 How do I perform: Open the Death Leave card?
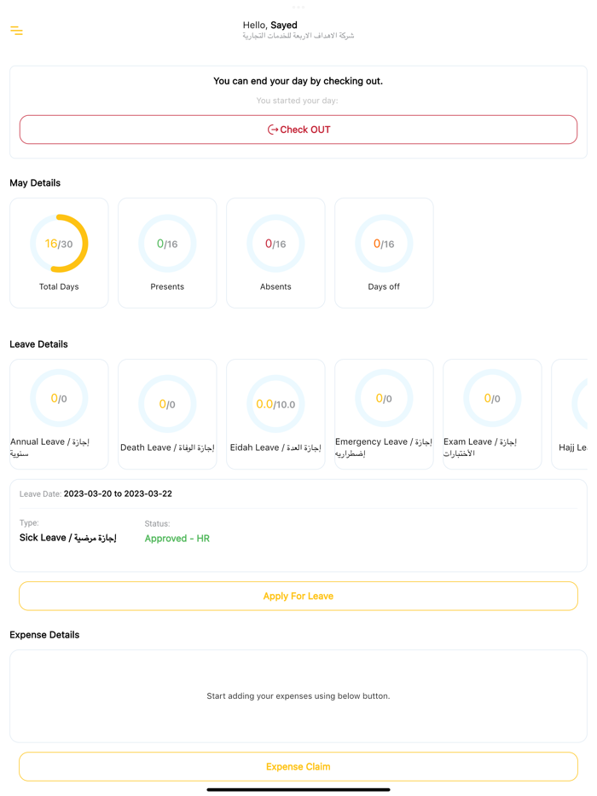tap(167, 414)
